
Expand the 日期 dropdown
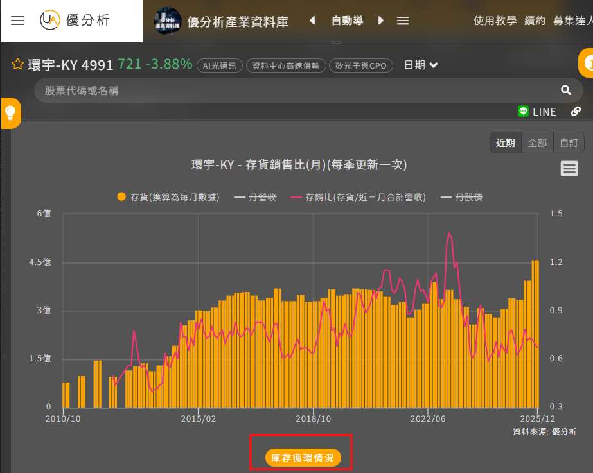(x=421, y=65)
